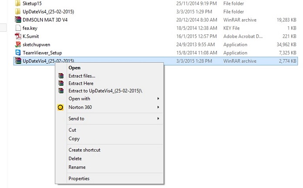Click size 2,774 KB
303x188 pixels.
click(287, 61)
